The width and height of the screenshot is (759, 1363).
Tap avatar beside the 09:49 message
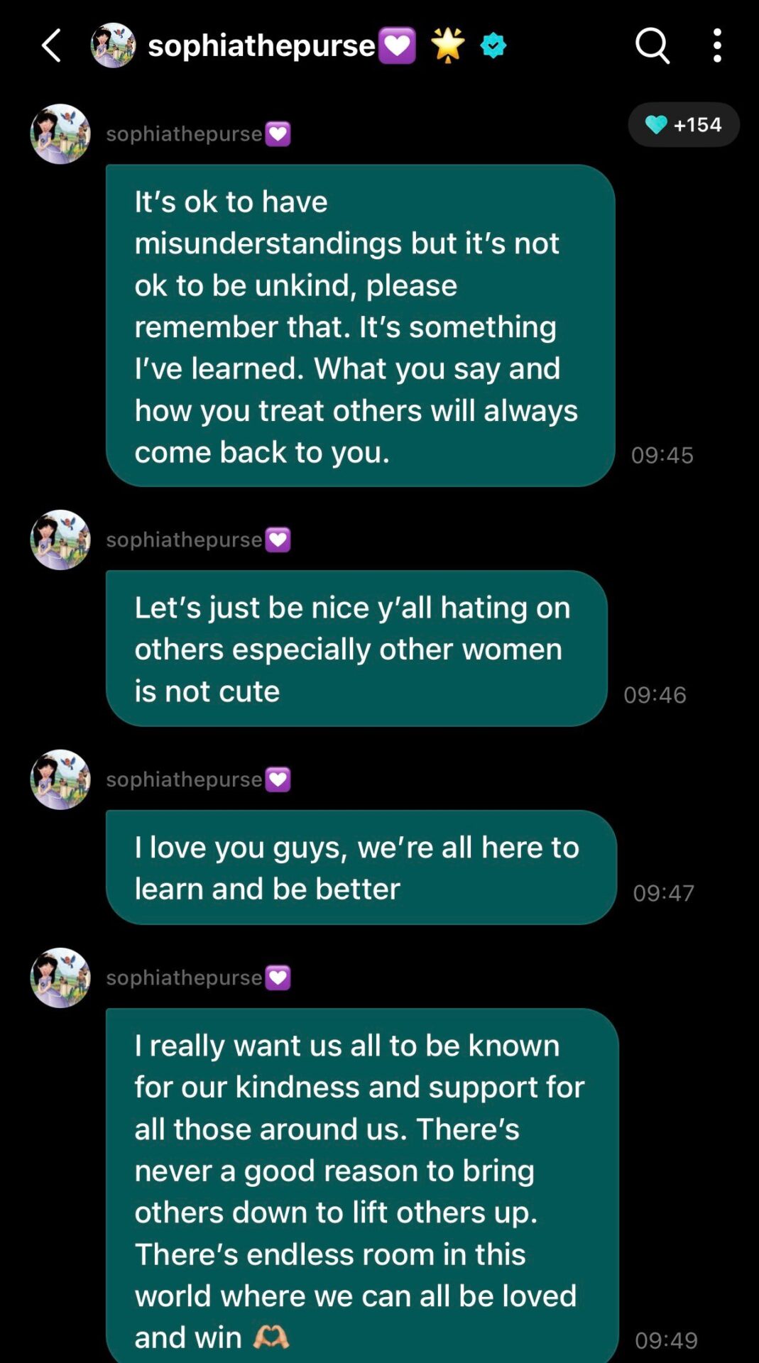coord(60,978)
